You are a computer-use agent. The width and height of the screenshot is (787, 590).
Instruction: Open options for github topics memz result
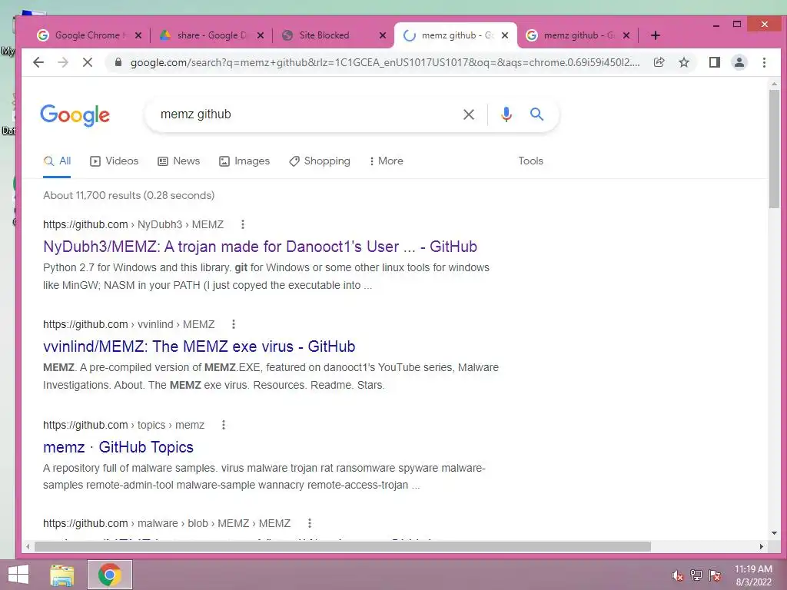224,425
